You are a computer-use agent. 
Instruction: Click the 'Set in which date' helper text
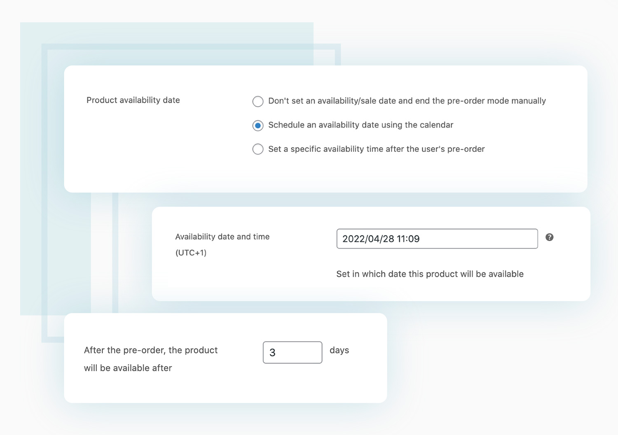click(x=430, y=274)
